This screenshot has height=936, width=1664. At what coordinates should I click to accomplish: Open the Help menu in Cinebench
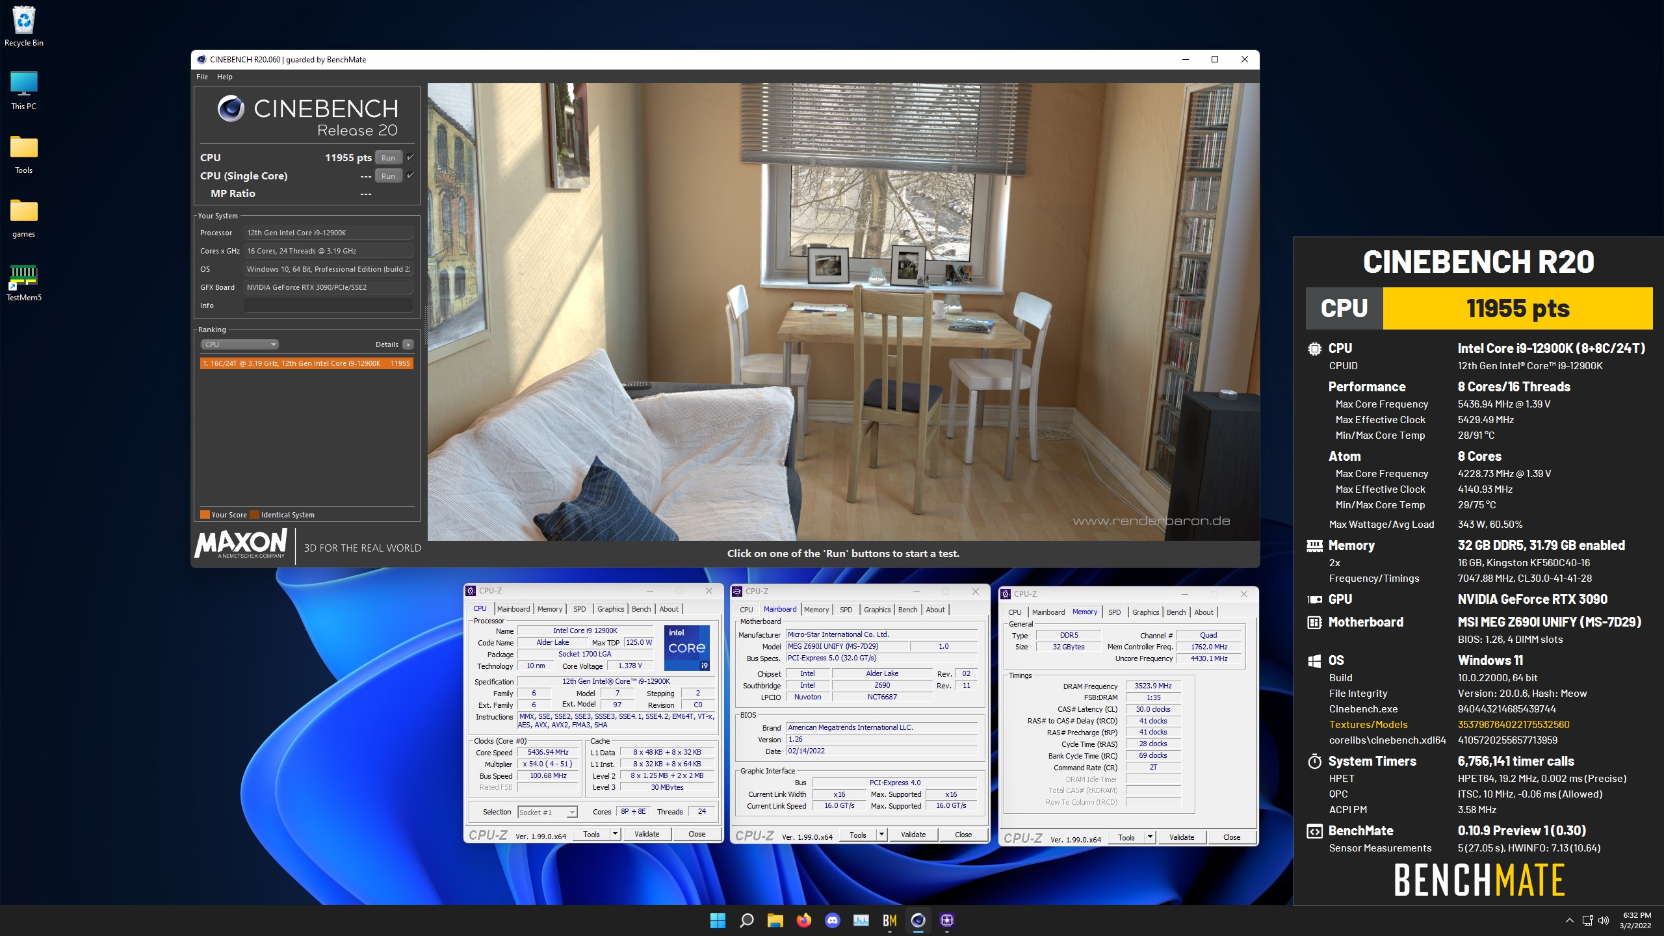click(x=224, y=77)
